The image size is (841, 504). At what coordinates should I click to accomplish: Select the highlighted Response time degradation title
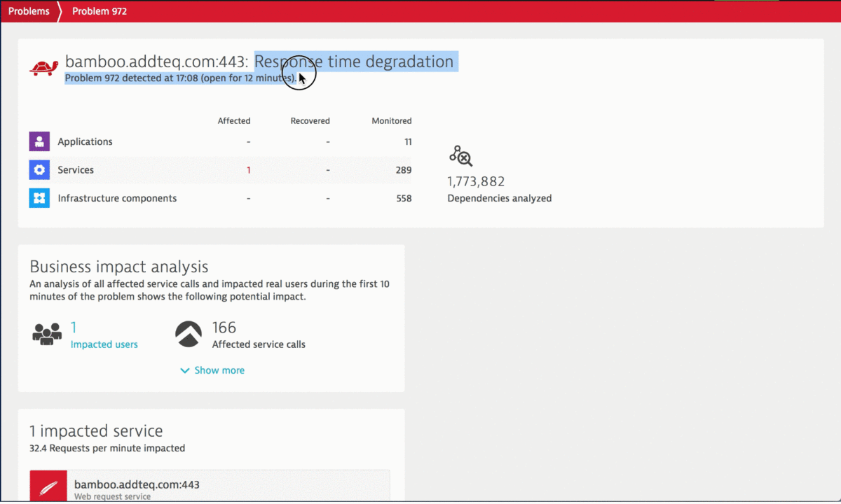click(355, 62)
